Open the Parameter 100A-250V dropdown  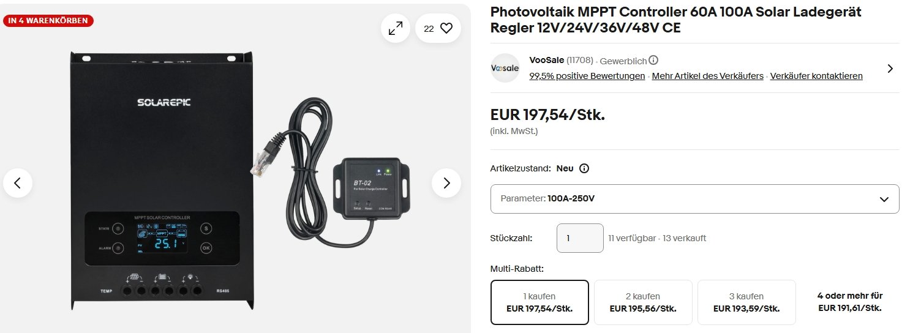point(694,199)
